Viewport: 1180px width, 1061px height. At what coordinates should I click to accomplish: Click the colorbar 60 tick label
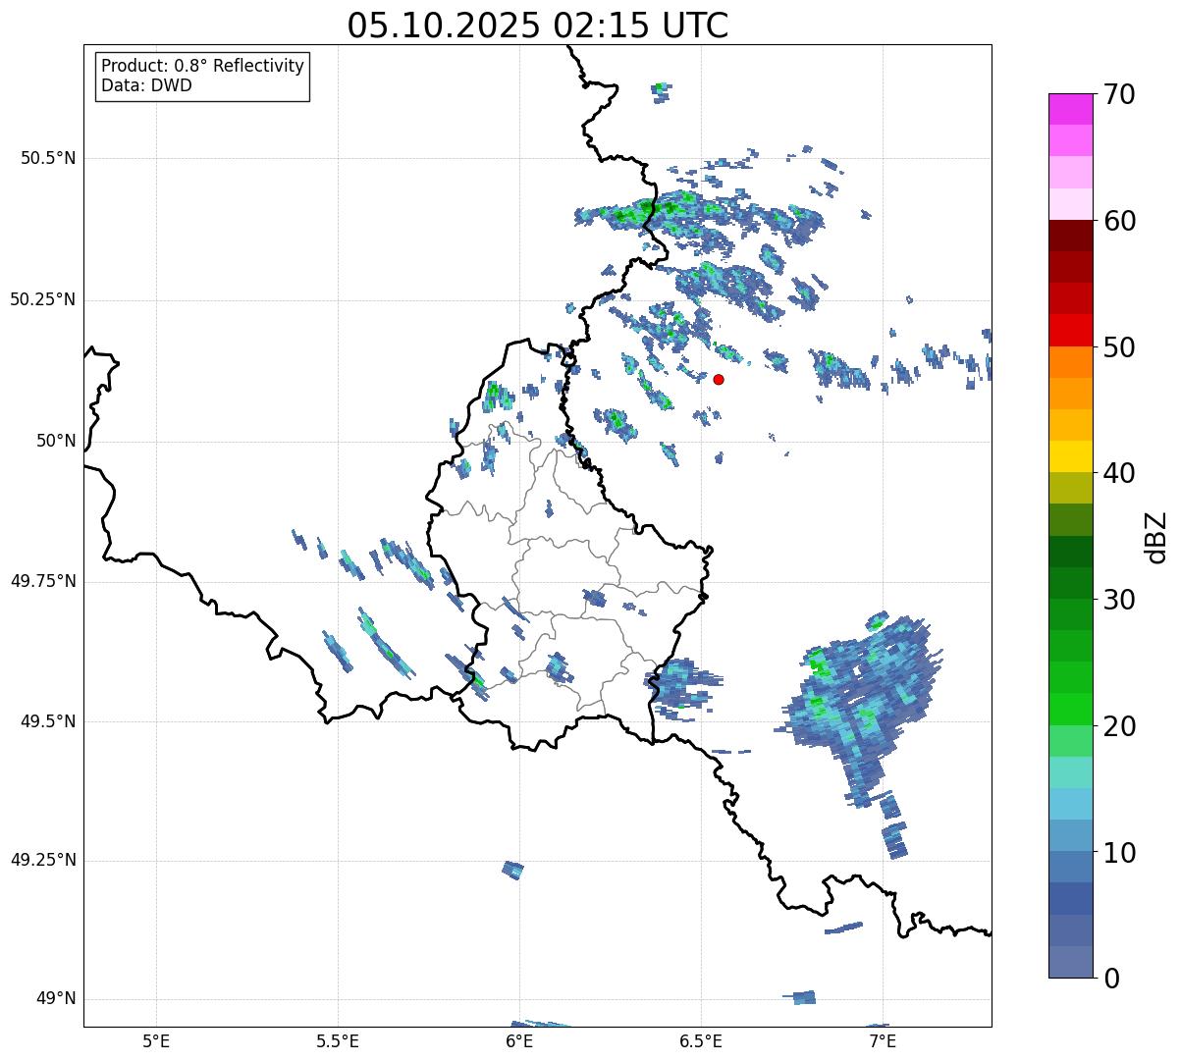click(x=1119, y=221)
